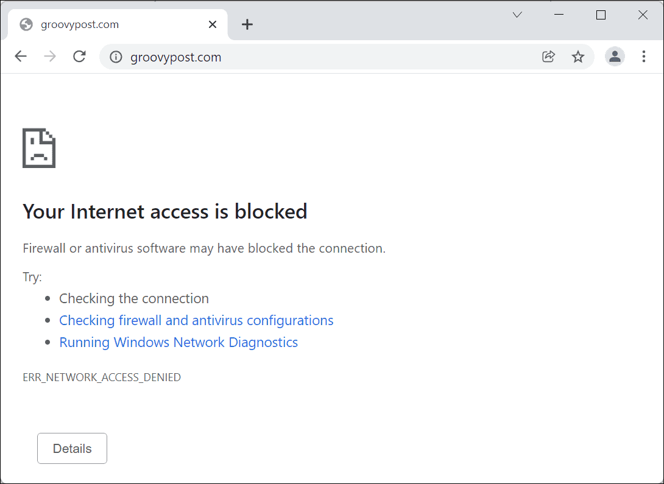Image resolution: width=664 pixels, height=484 pixels.
Task: Click the sad page error icon
Action: click(x=38, y=147)
